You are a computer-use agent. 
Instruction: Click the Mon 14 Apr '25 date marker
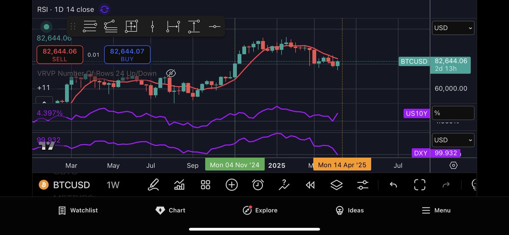(x=342, y=165)
